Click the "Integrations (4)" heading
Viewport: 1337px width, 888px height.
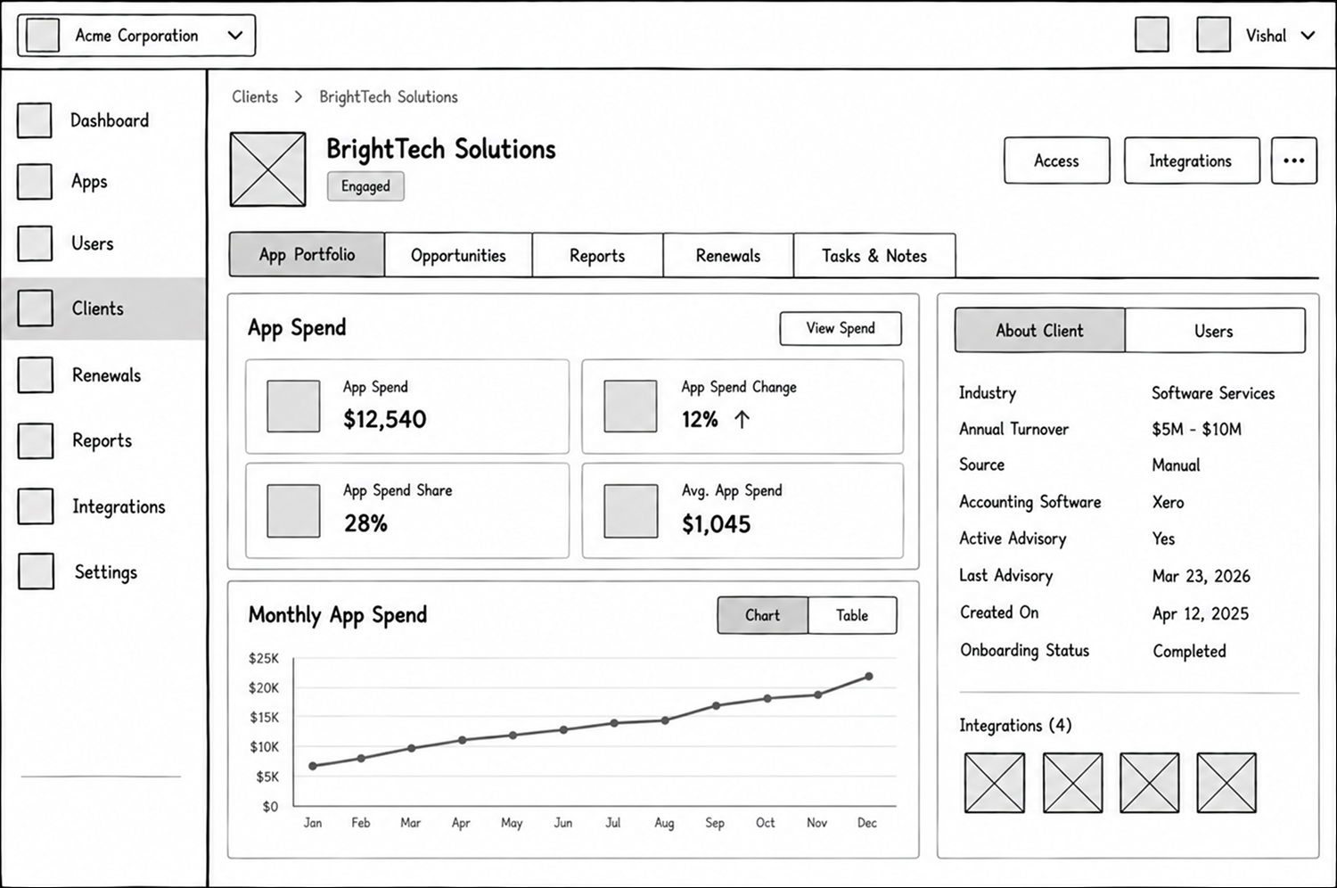point(1015,726)
